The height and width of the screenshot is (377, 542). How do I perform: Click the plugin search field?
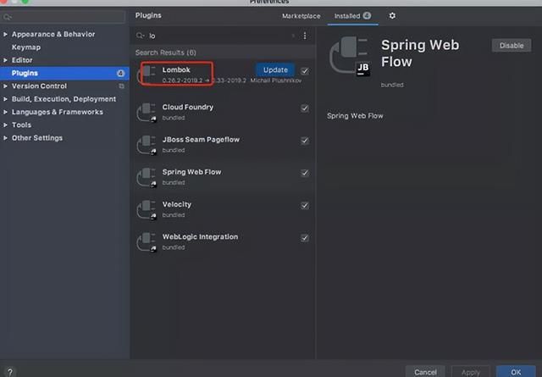coord(220,36)
